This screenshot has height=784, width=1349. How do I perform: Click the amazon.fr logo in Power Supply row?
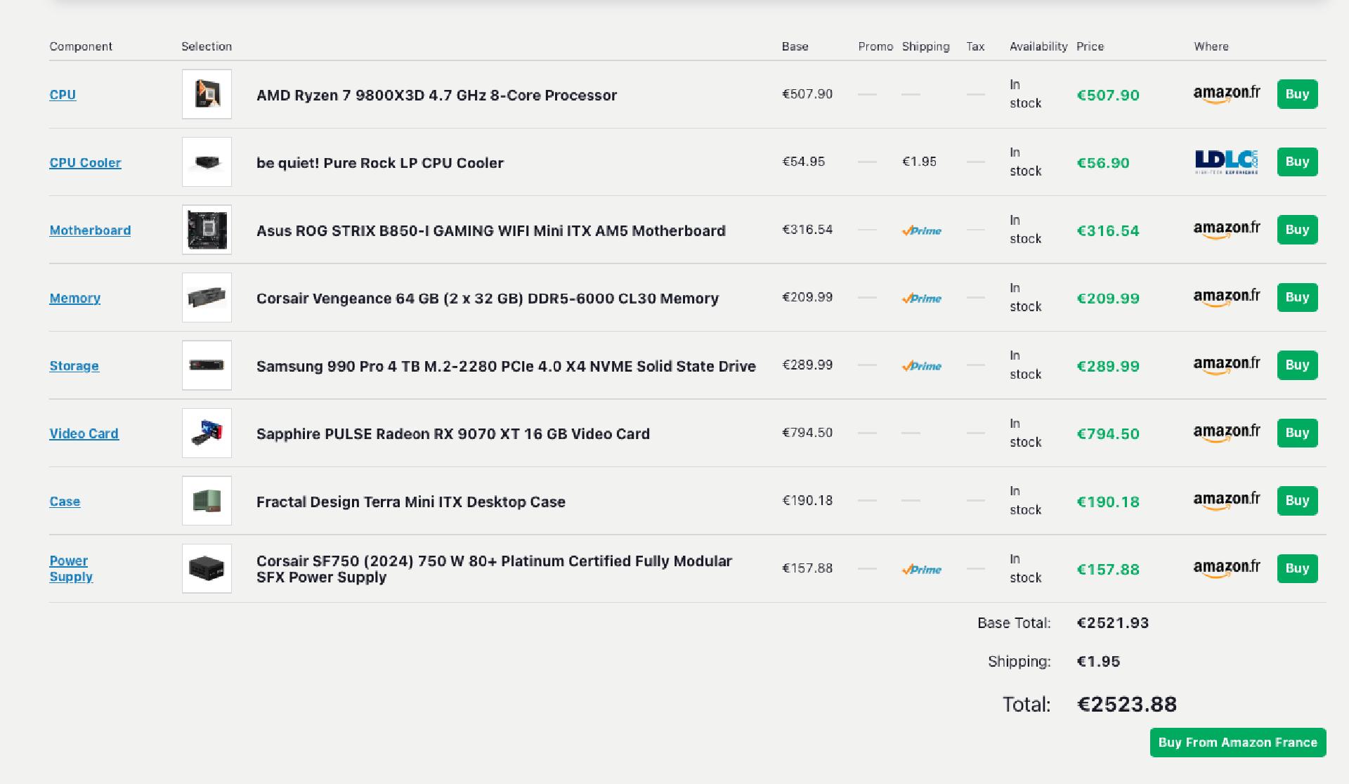[1227, 569]
